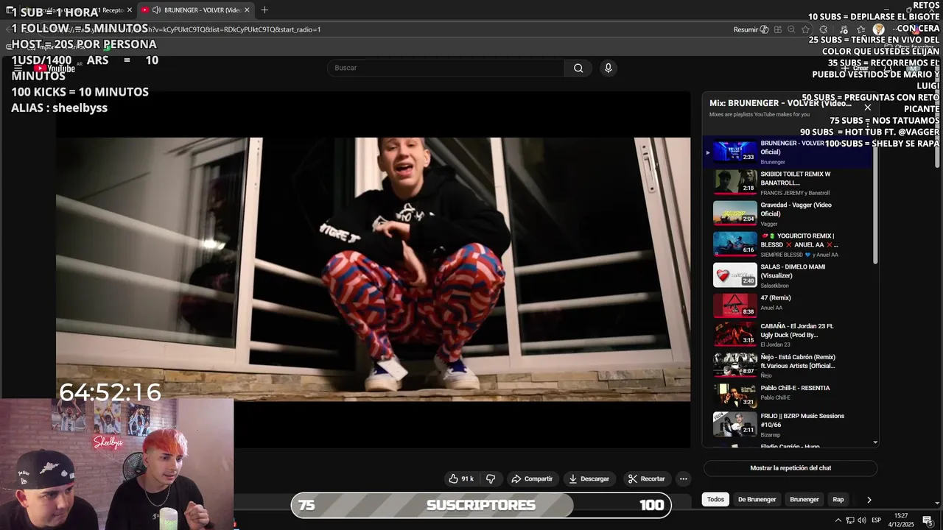Select the Brunenger filter chip

804,499
